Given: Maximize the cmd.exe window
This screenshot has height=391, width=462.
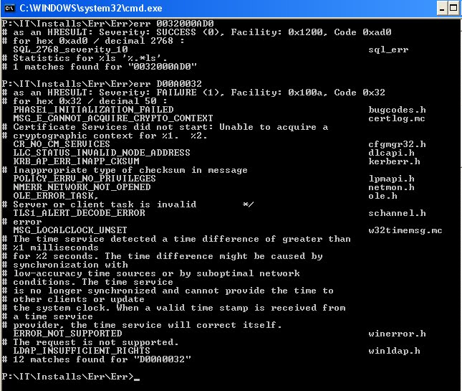Looking at the screenshot, I should 453,9.
